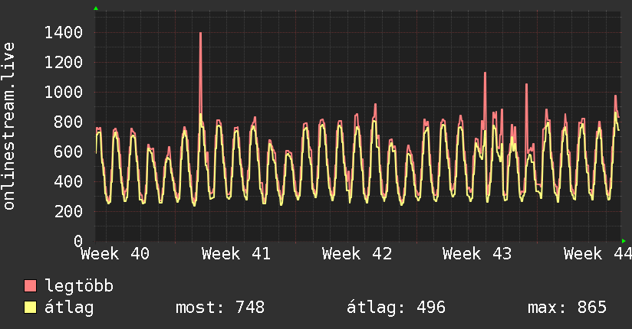The width and height of the screenshot is (632, 329).
Task: Click the Week 40 axis label
Action: point(115,254)
